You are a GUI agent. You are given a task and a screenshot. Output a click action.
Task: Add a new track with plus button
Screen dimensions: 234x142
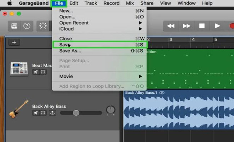point(14,43)
